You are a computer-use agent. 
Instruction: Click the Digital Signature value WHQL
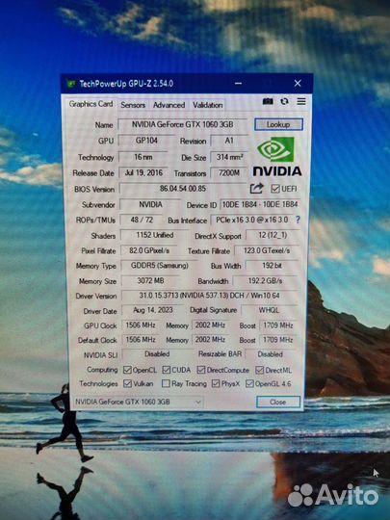tap(269, 310)
